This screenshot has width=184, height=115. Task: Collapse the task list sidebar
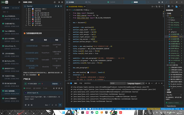tap(19, 2)
